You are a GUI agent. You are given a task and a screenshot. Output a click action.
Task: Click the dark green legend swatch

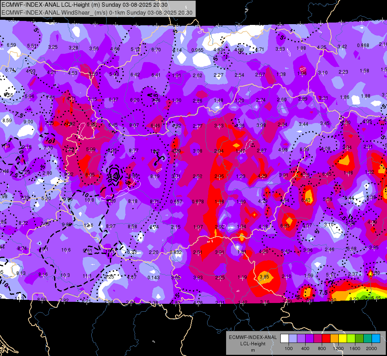tap(359, 338)
